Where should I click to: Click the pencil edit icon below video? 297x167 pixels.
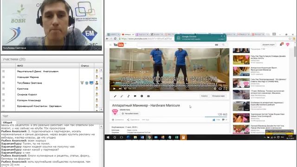115,96
